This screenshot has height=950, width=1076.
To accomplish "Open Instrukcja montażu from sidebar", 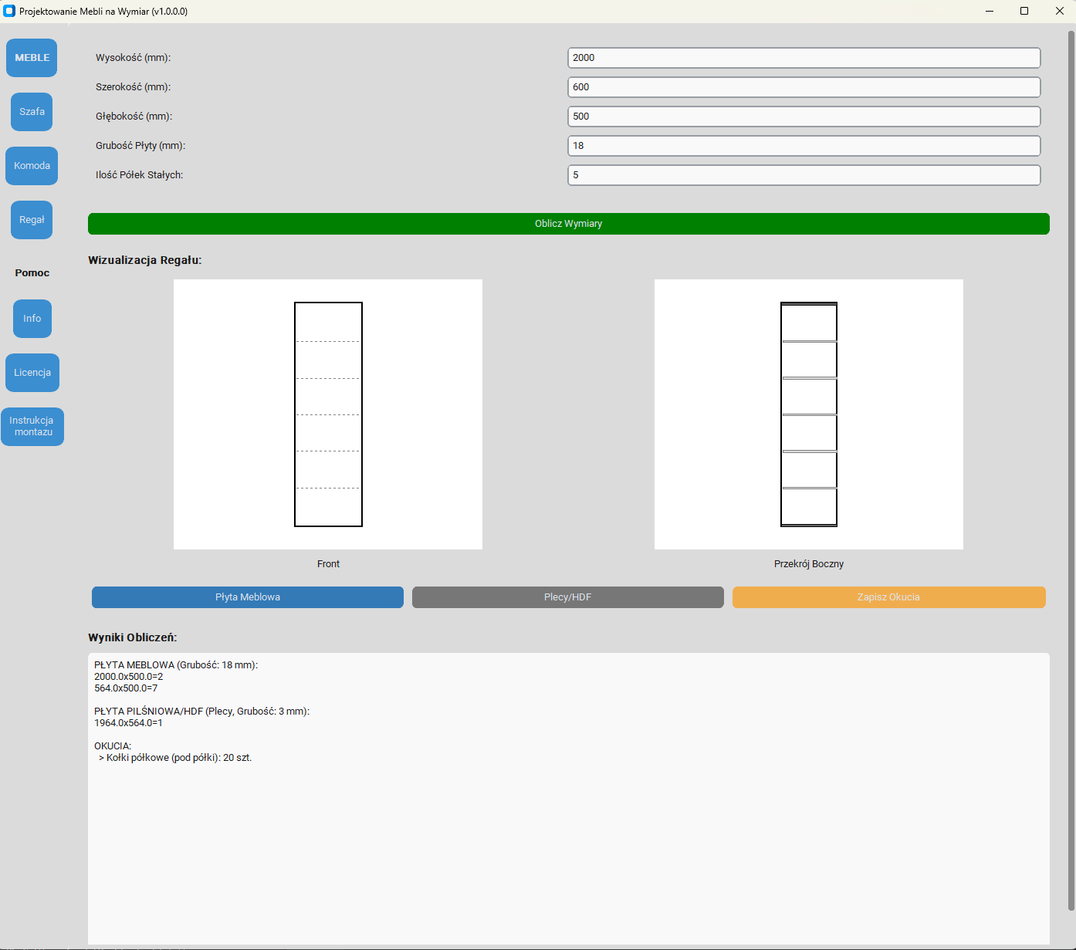I will point(32,427).
